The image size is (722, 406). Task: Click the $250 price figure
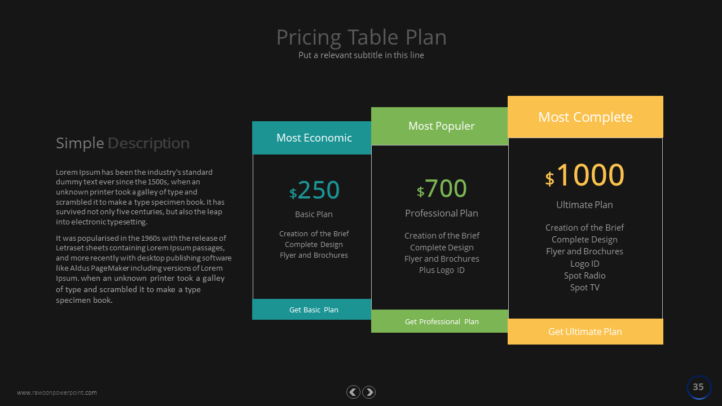[x=315, y=191]
